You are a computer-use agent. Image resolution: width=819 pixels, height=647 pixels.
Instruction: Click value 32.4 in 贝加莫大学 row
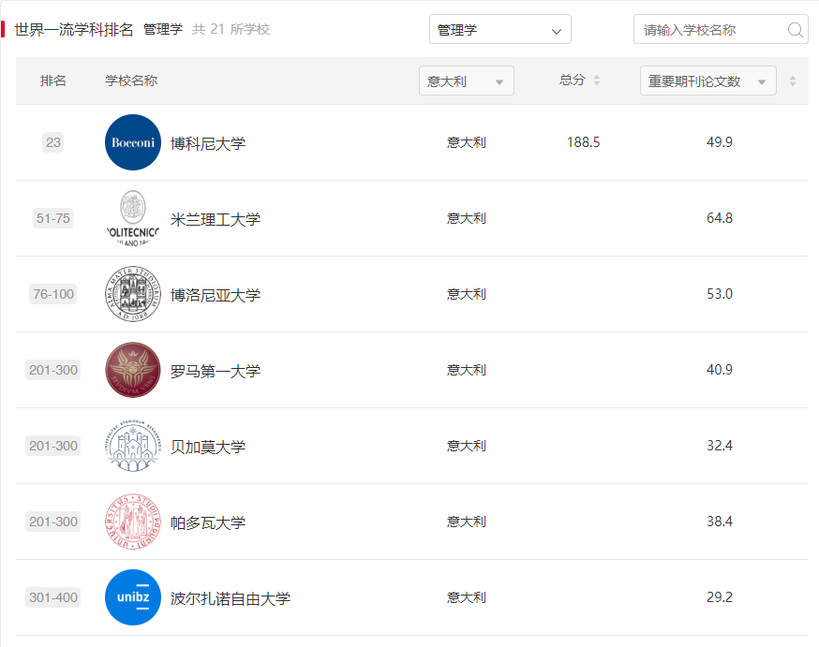(x=720, y=445)
